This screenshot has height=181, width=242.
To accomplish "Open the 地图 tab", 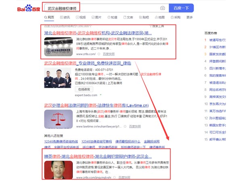I will click(x=159, y=18).
